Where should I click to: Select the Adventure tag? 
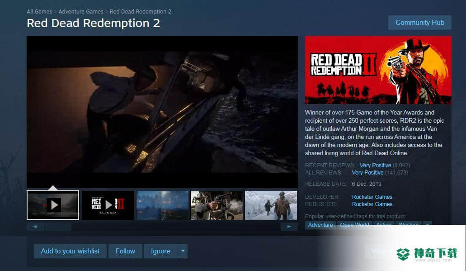[x=320, y=225]
